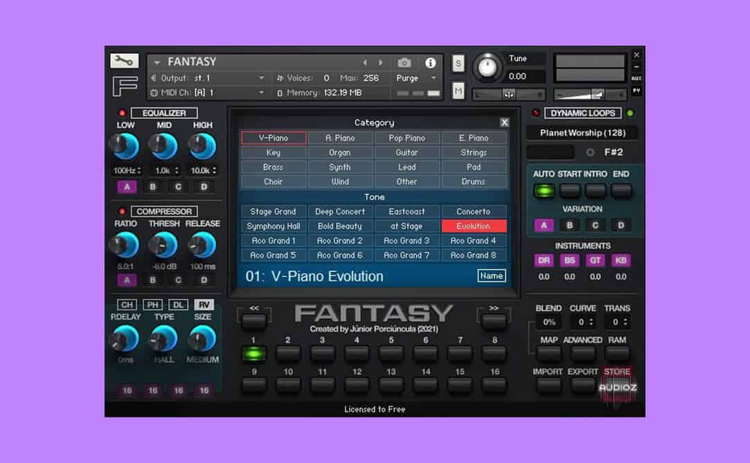This screenshot has width=750, height=463.
Task: Toggle the AUTO loop button
Action: click(x=544, y=190)
